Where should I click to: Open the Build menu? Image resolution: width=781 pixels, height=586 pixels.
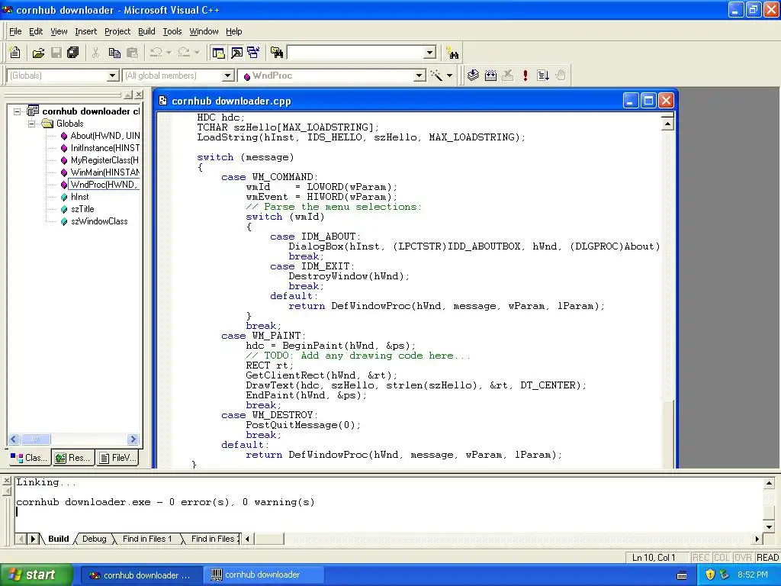146,31
